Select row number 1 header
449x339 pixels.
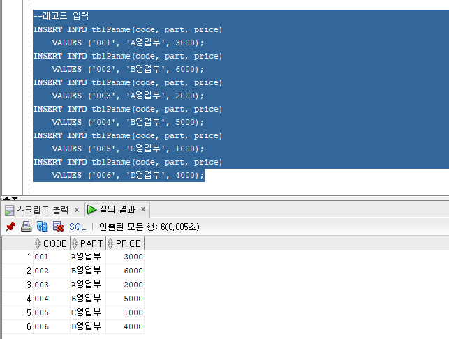coord(17,257)
